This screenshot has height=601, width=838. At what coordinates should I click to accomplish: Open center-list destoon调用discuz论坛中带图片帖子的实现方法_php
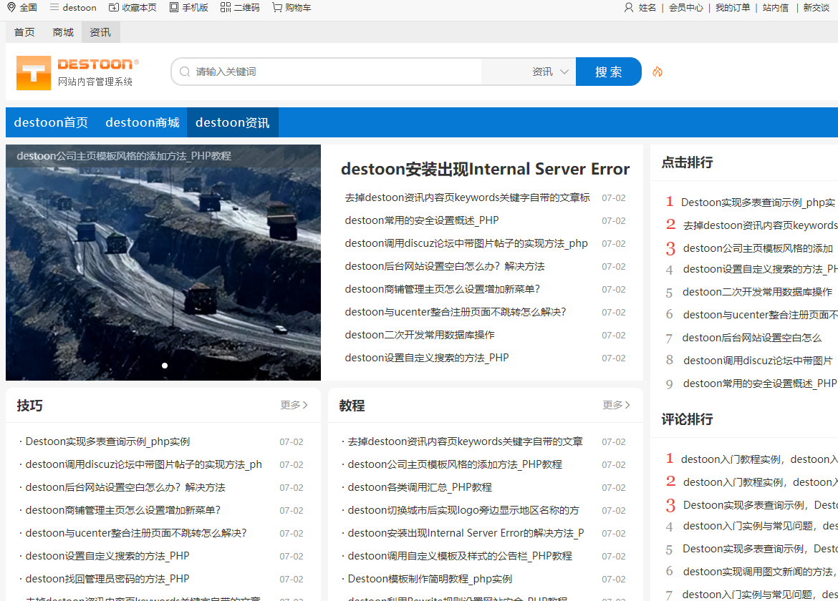click(466, 243)
